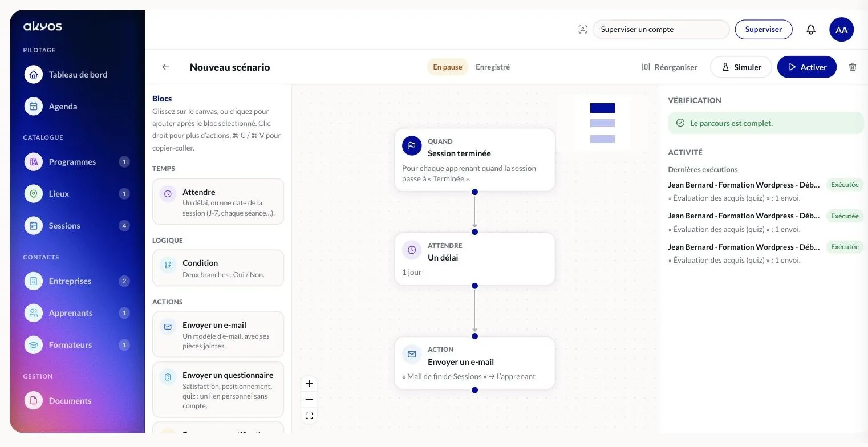868x447 pixels.
Task: Open Sessions in the sidebar
Action: tap(77, 226)
